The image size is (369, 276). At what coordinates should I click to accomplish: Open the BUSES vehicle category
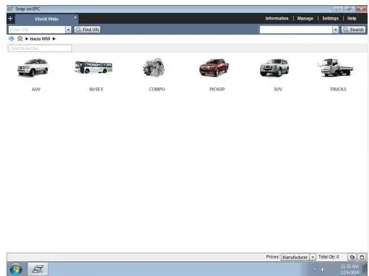tap(94, 67)
